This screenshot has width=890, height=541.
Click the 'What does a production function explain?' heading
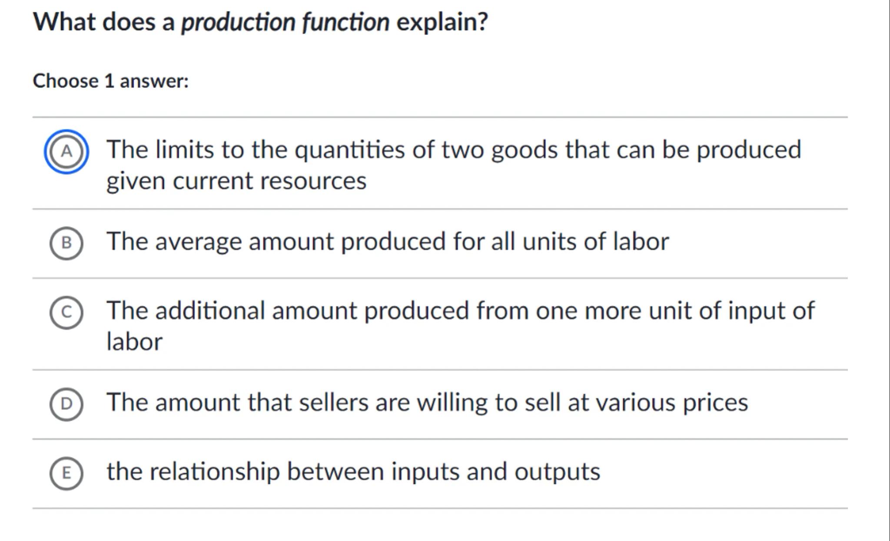260,22
